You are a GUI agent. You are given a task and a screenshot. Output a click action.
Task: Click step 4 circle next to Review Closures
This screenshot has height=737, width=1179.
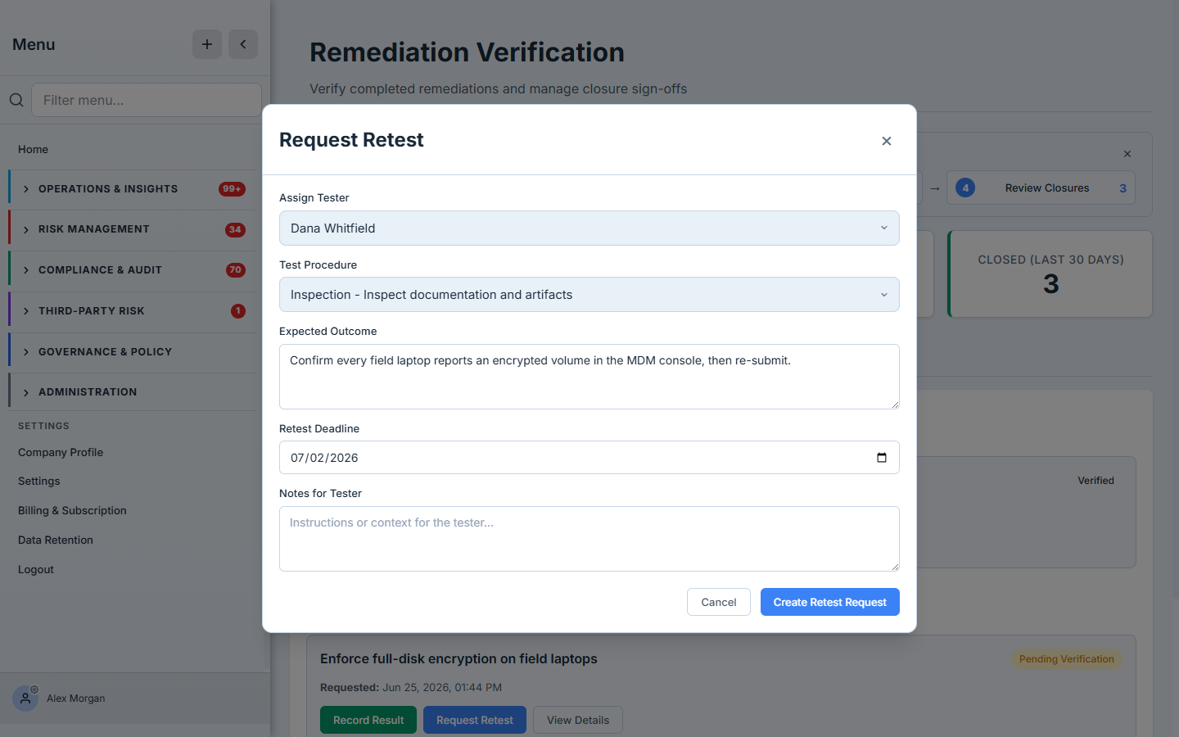tap(965, 188)
